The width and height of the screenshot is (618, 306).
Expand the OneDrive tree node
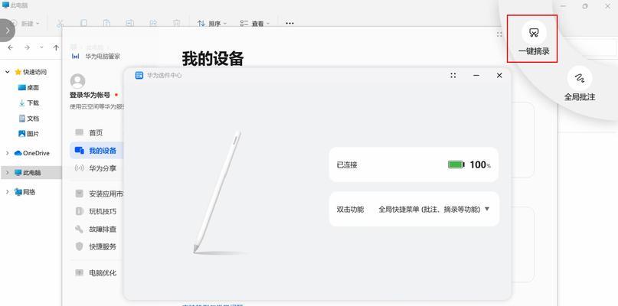click(7, 153)
